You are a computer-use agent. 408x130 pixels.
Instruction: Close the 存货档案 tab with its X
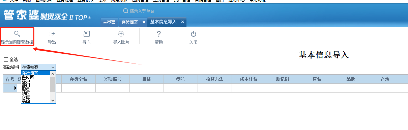pyautogui.click(x=144, y=22)
